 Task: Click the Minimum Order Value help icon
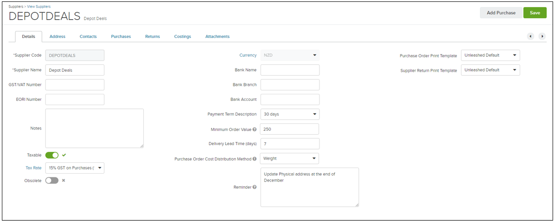(254, 130)
